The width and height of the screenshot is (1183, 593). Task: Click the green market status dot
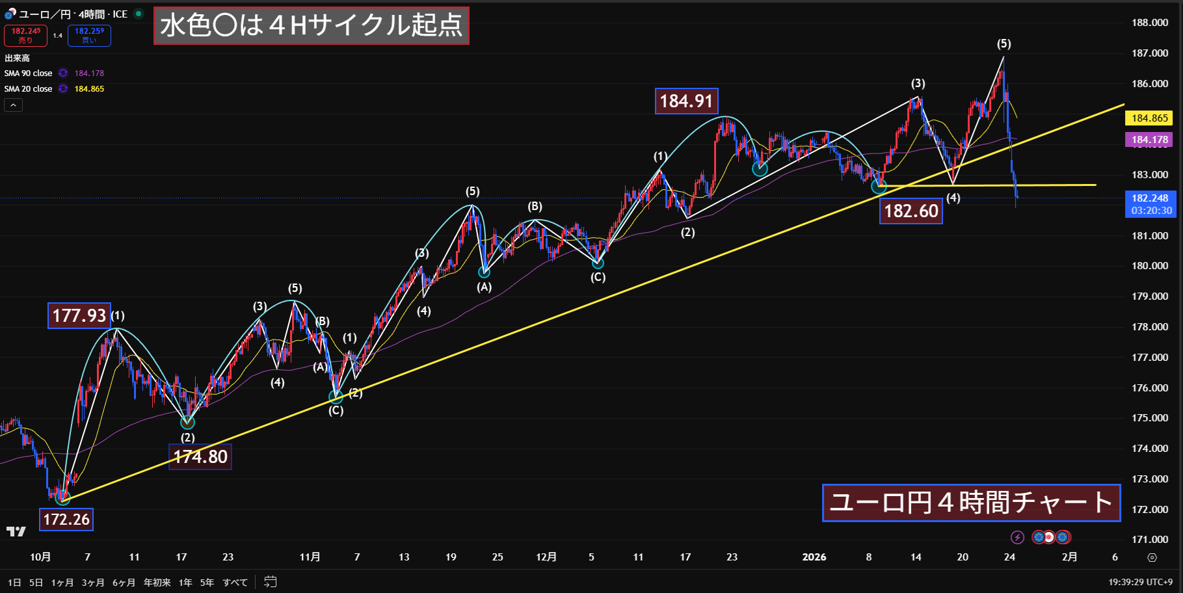139,14
